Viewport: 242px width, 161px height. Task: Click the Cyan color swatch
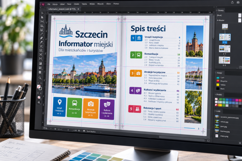point(218,78)
